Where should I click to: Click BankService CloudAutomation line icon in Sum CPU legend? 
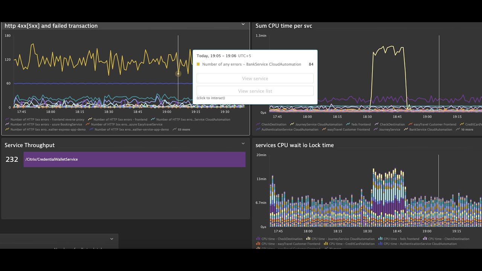point(406,129)
